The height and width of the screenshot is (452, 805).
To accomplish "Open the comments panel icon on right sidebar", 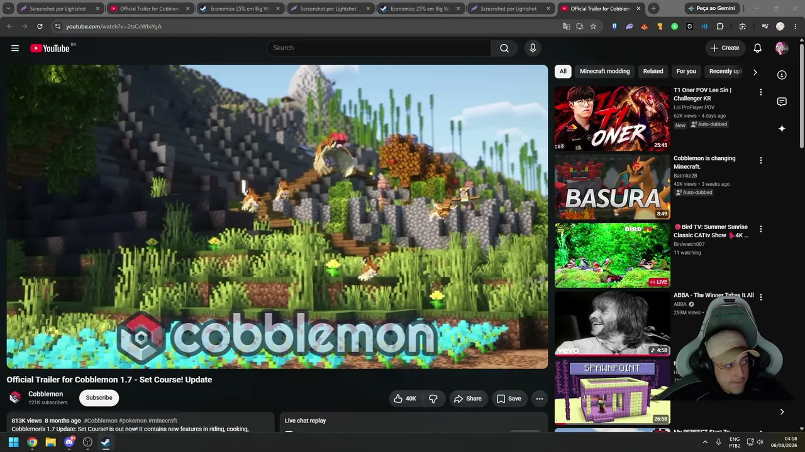I will coord(782,102).
